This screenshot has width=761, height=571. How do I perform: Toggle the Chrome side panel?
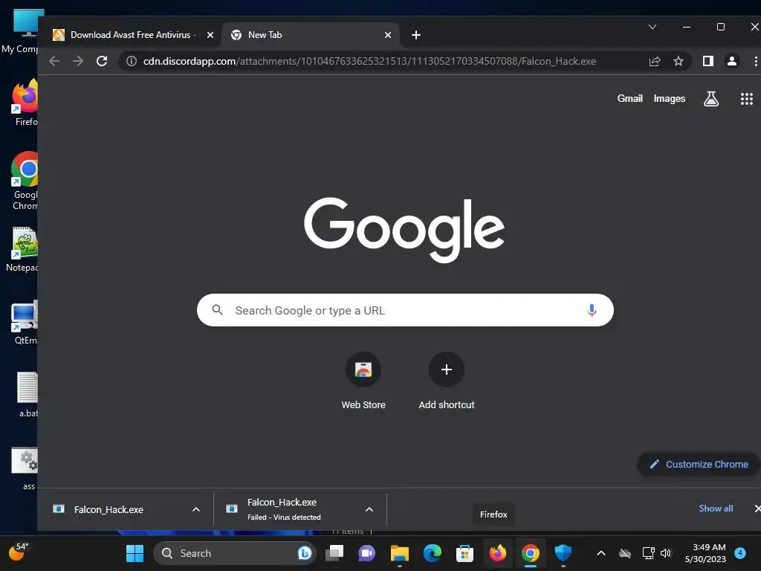[x=708, y=61]
